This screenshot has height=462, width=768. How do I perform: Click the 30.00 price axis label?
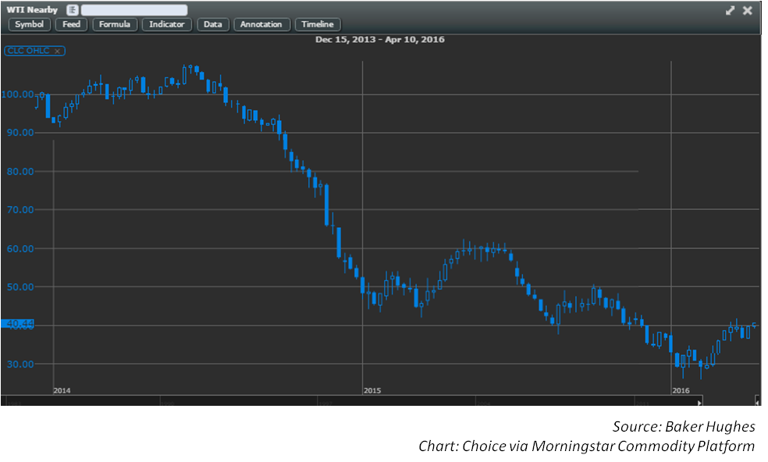click(20, 364)
